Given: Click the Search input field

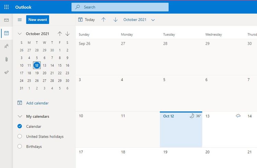Looking at the screenshot, I should coord(120,7).
